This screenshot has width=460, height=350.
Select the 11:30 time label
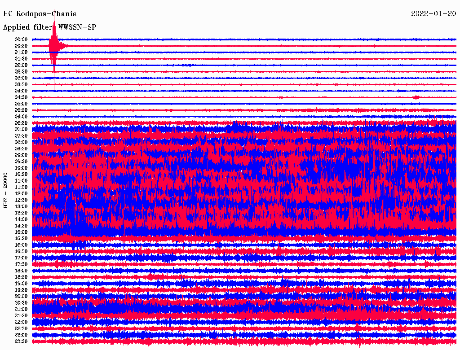[x=21, y=187]
